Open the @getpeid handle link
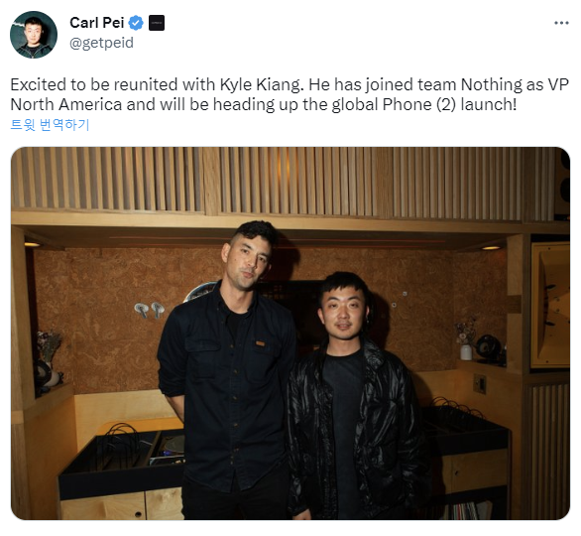The height and width of the screenshot is (536, 581). (101, 43)
